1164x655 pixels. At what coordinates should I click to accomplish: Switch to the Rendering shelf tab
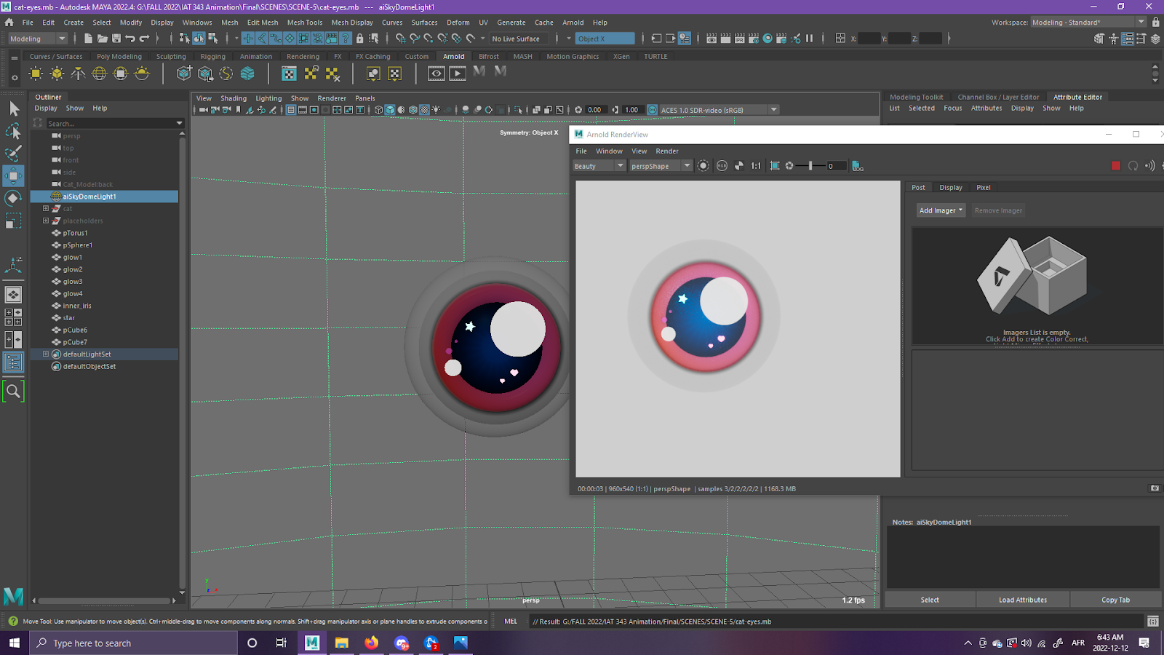click(303, 56)
